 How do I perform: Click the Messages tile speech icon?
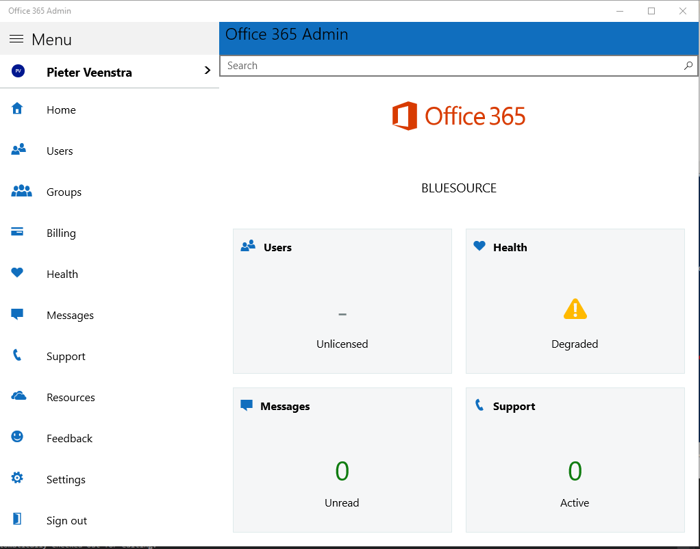tap(247, 405)
